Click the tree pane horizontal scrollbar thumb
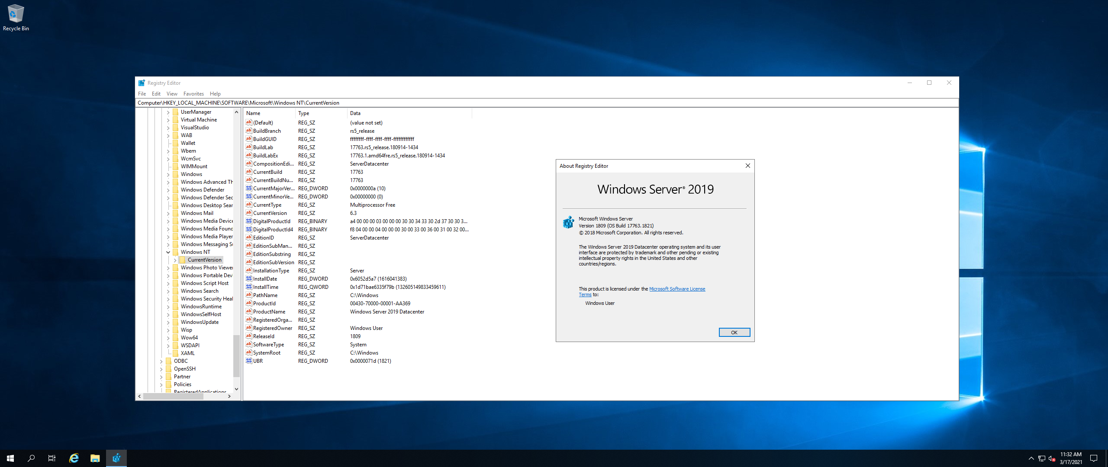Screen dimensions: 1108x467 [174, 396]
